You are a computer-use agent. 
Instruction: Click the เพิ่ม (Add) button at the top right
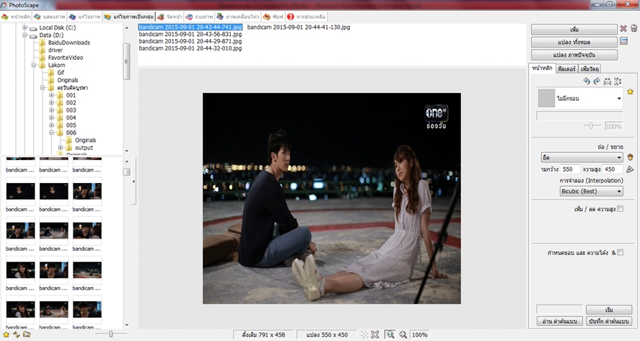[x=574, y=30]
